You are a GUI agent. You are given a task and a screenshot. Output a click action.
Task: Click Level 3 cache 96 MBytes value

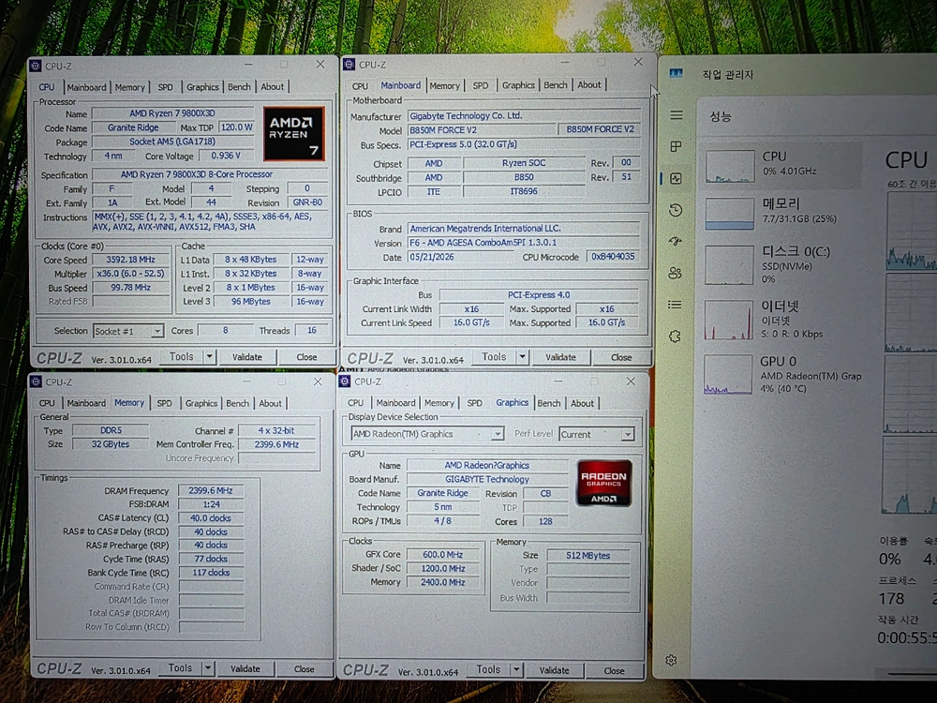pos(251,302)
